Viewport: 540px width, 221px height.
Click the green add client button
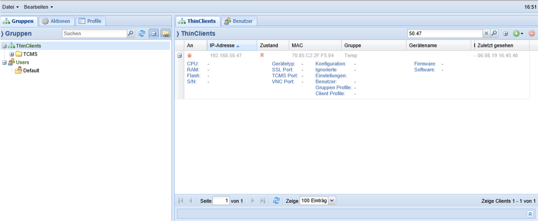pos(516,34)
